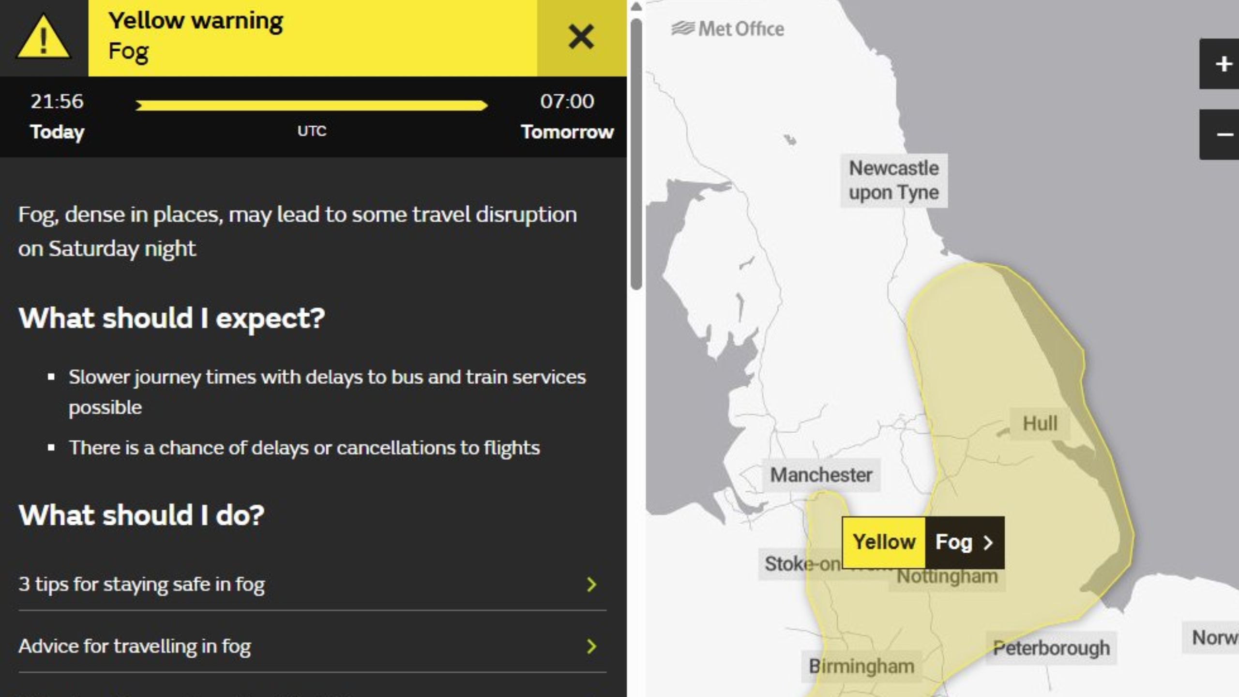Click the Manchester map label
This screenshot has height=697, width=1239.
pyautogui.click(x=821, y=475)
